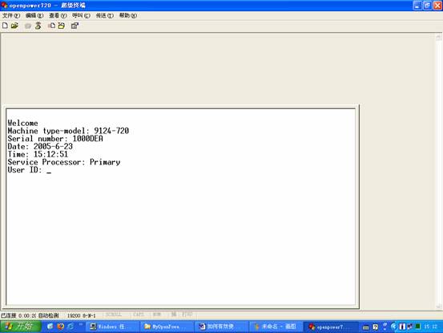The width and height of the screenshot is (443, 333).
Task: Click the Windows 开始 Start button
Action: point(20,327)
